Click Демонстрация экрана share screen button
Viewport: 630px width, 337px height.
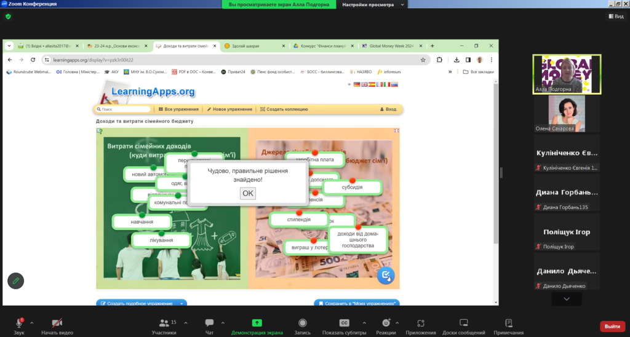tap(257, 326)
